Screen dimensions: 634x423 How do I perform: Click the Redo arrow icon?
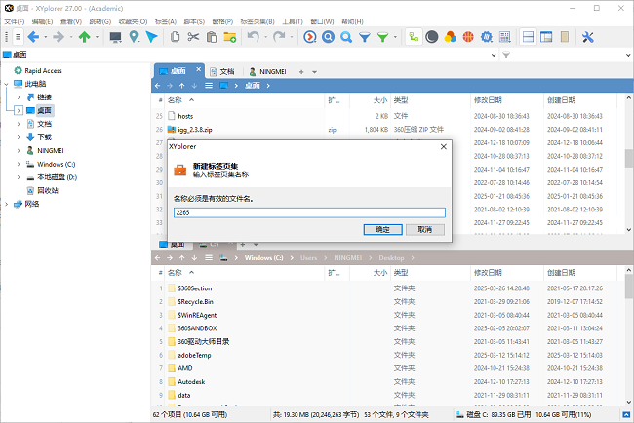[279, 37]
